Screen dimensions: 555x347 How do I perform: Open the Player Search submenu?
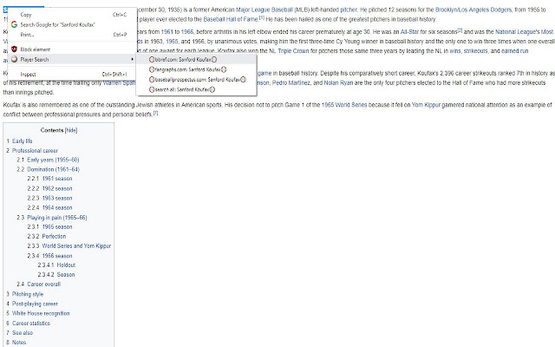72,59
